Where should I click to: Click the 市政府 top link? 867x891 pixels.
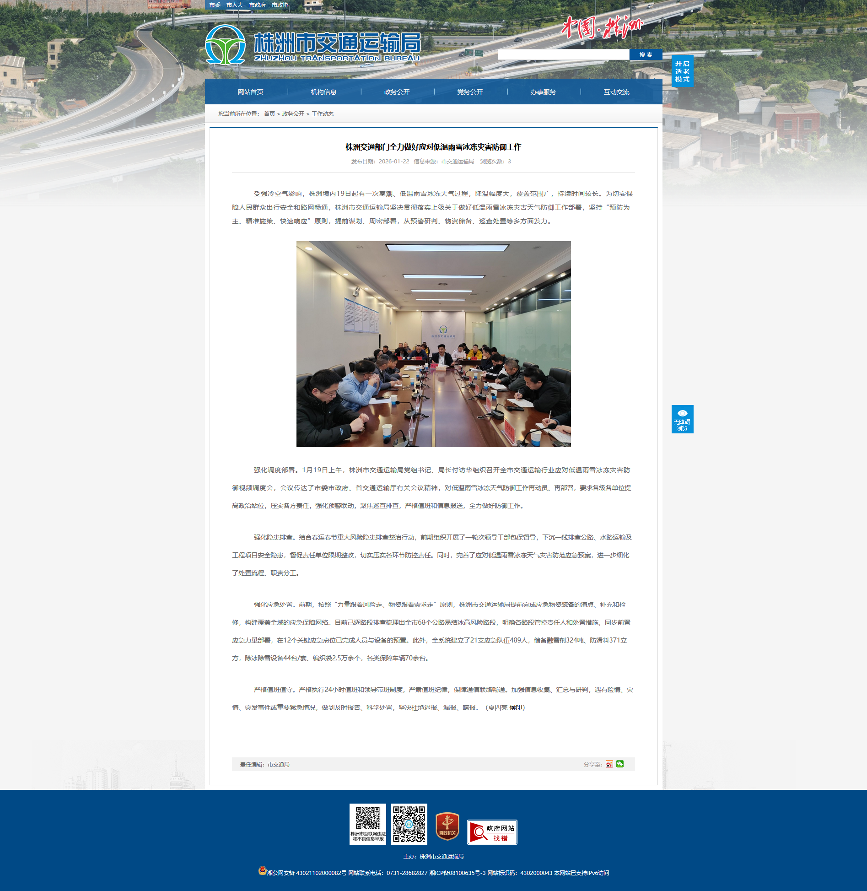click(257, 5)
